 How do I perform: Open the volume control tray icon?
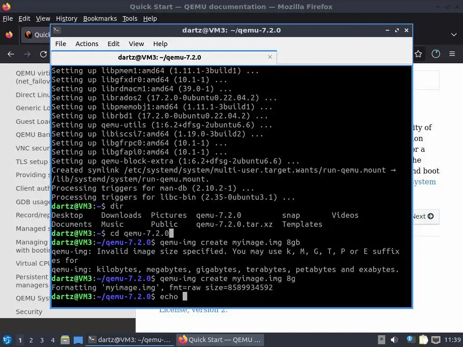click(394, 340)
